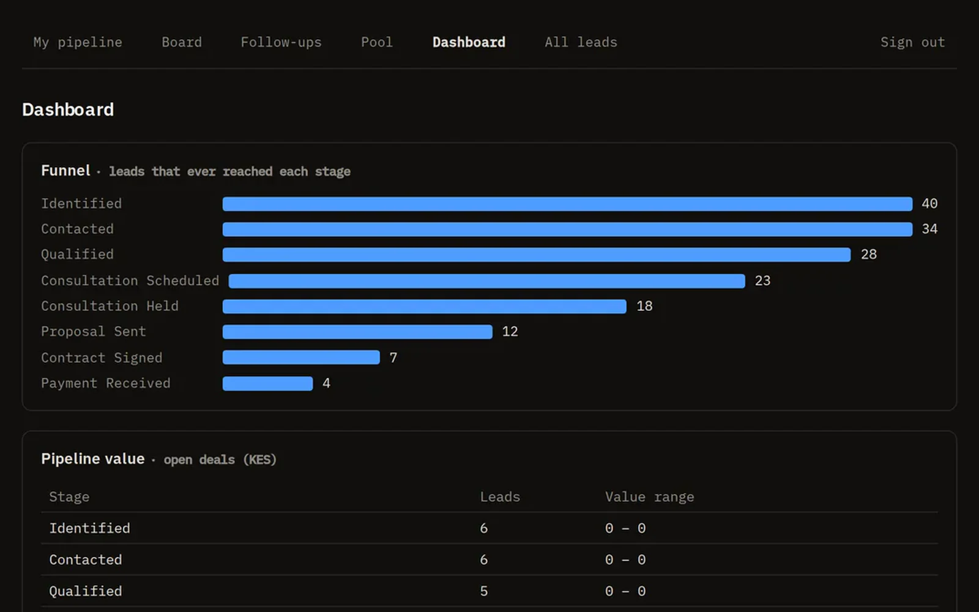Click the funnel count 7
Image resolution: width=979 pixels, height=612 pixels.
tap(393, 357)
